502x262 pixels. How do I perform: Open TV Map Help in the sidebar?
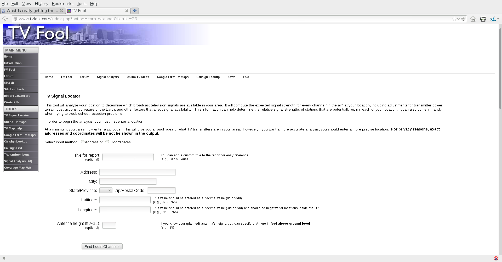(x=21, y=128)
